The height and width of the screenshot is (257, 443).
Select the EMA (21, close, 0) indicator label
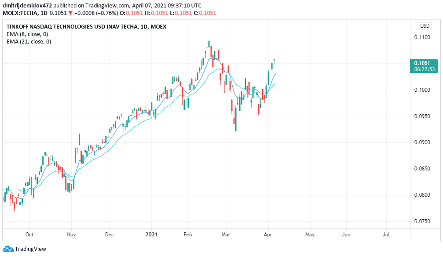coord(29,42)
